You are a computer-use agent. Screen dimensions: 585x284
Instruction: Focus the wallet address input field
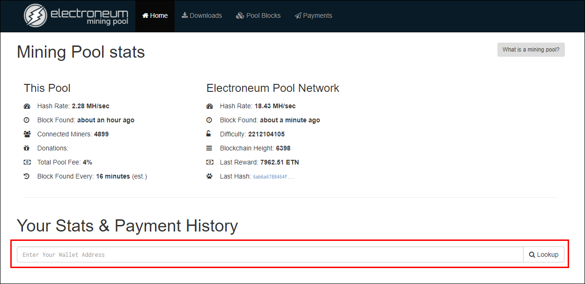[x=270, y=254]
